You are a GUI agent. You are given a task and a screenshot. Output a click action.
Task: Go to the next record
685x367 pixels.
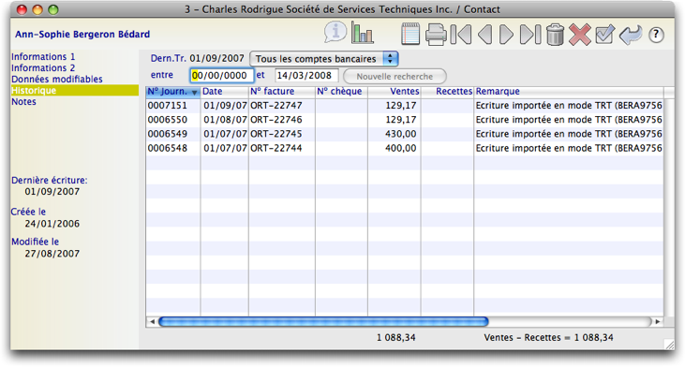click(506, 35)
